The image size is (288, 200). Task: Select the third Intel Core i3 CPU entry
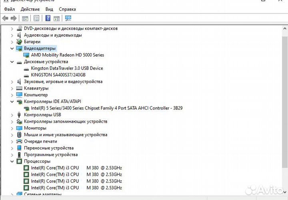click(76, 181)
